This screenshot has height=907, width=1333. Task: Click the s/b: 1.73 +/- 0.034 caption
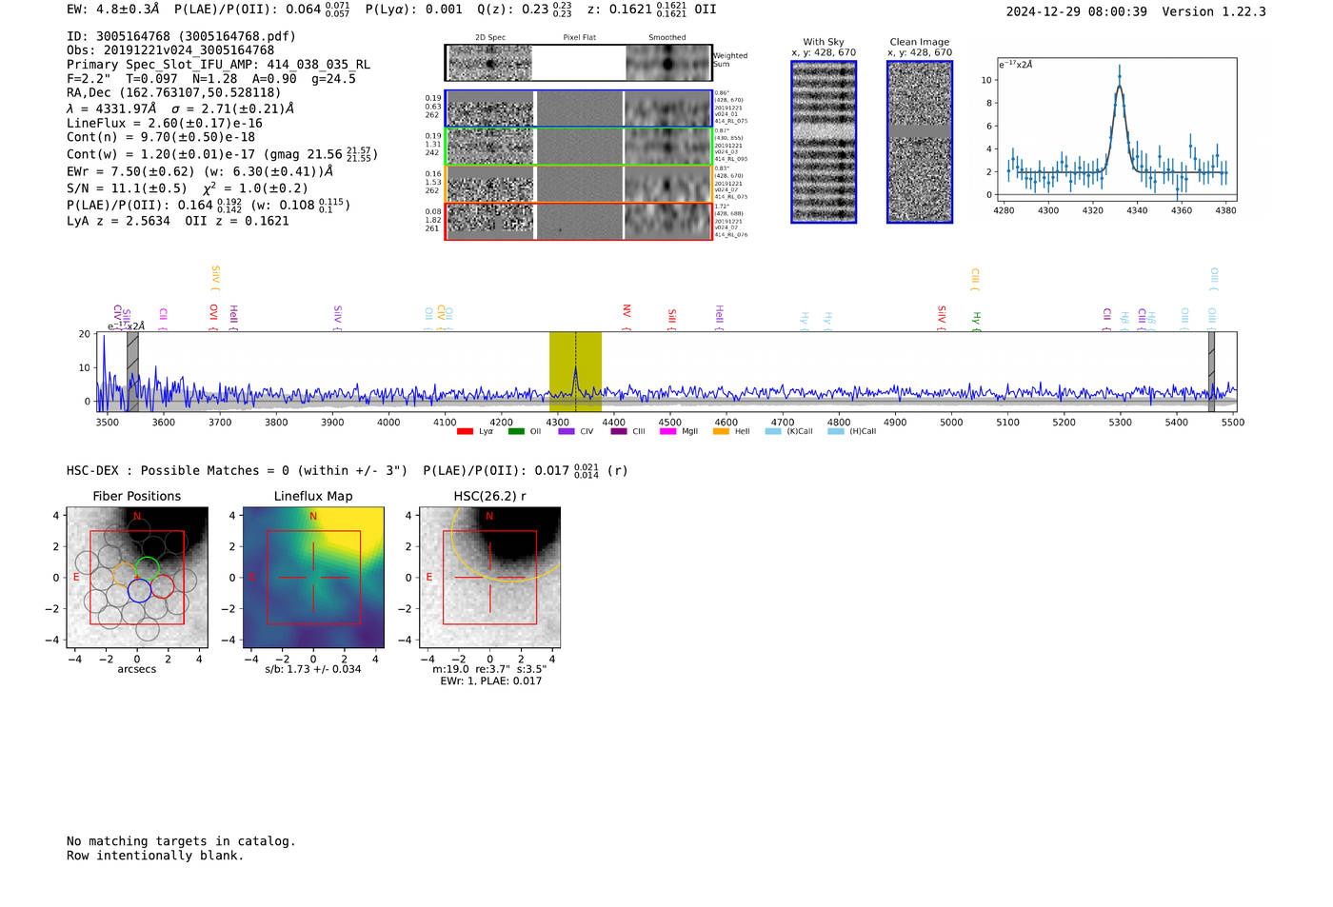tap(313, 669)
